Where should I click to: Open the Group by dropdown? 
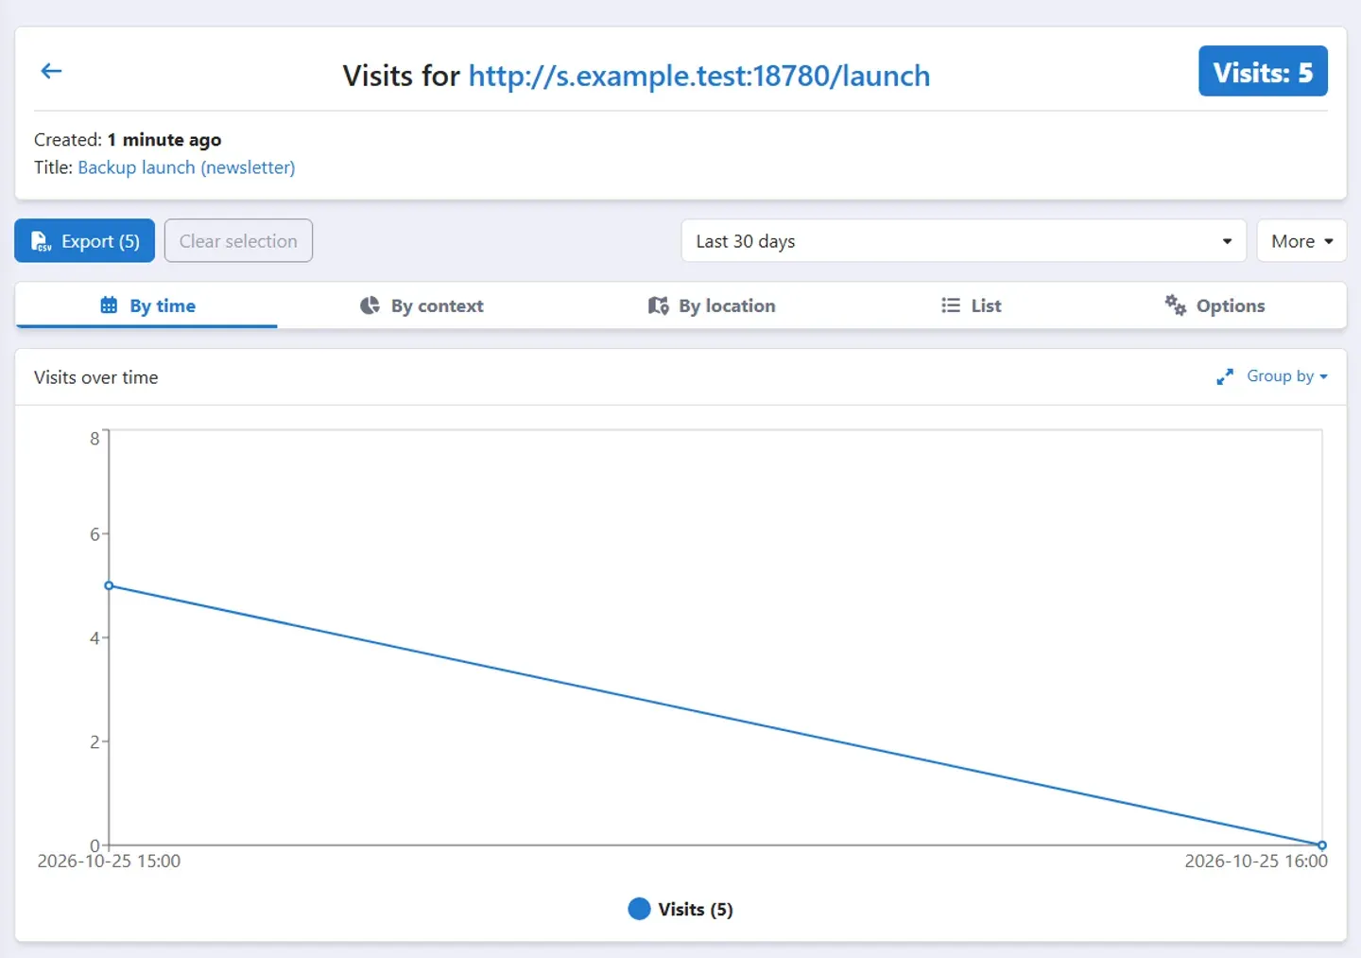click(1287, 376)
